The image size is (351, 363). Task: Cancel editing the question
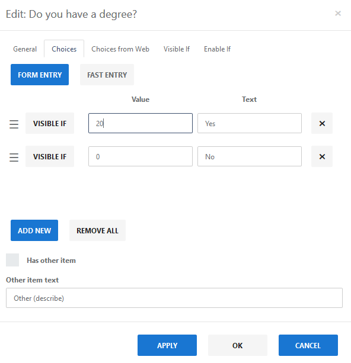pyautogui.click(x=308, y=345)
